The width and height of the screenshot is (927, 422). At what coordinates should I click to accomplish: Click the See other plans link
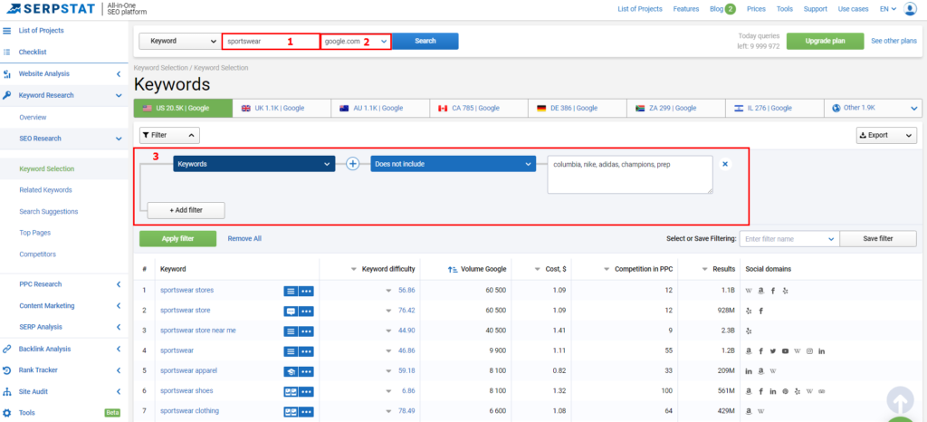pyautogui.click(x=894, y=42)
